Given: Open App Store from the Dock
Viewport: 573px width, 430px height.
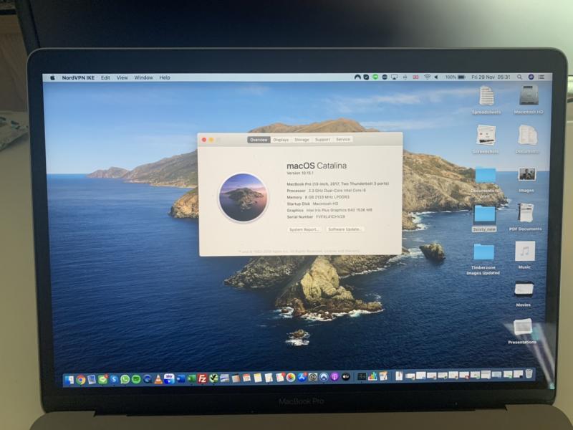Looking at the screenshot, I should coord(302,377).
